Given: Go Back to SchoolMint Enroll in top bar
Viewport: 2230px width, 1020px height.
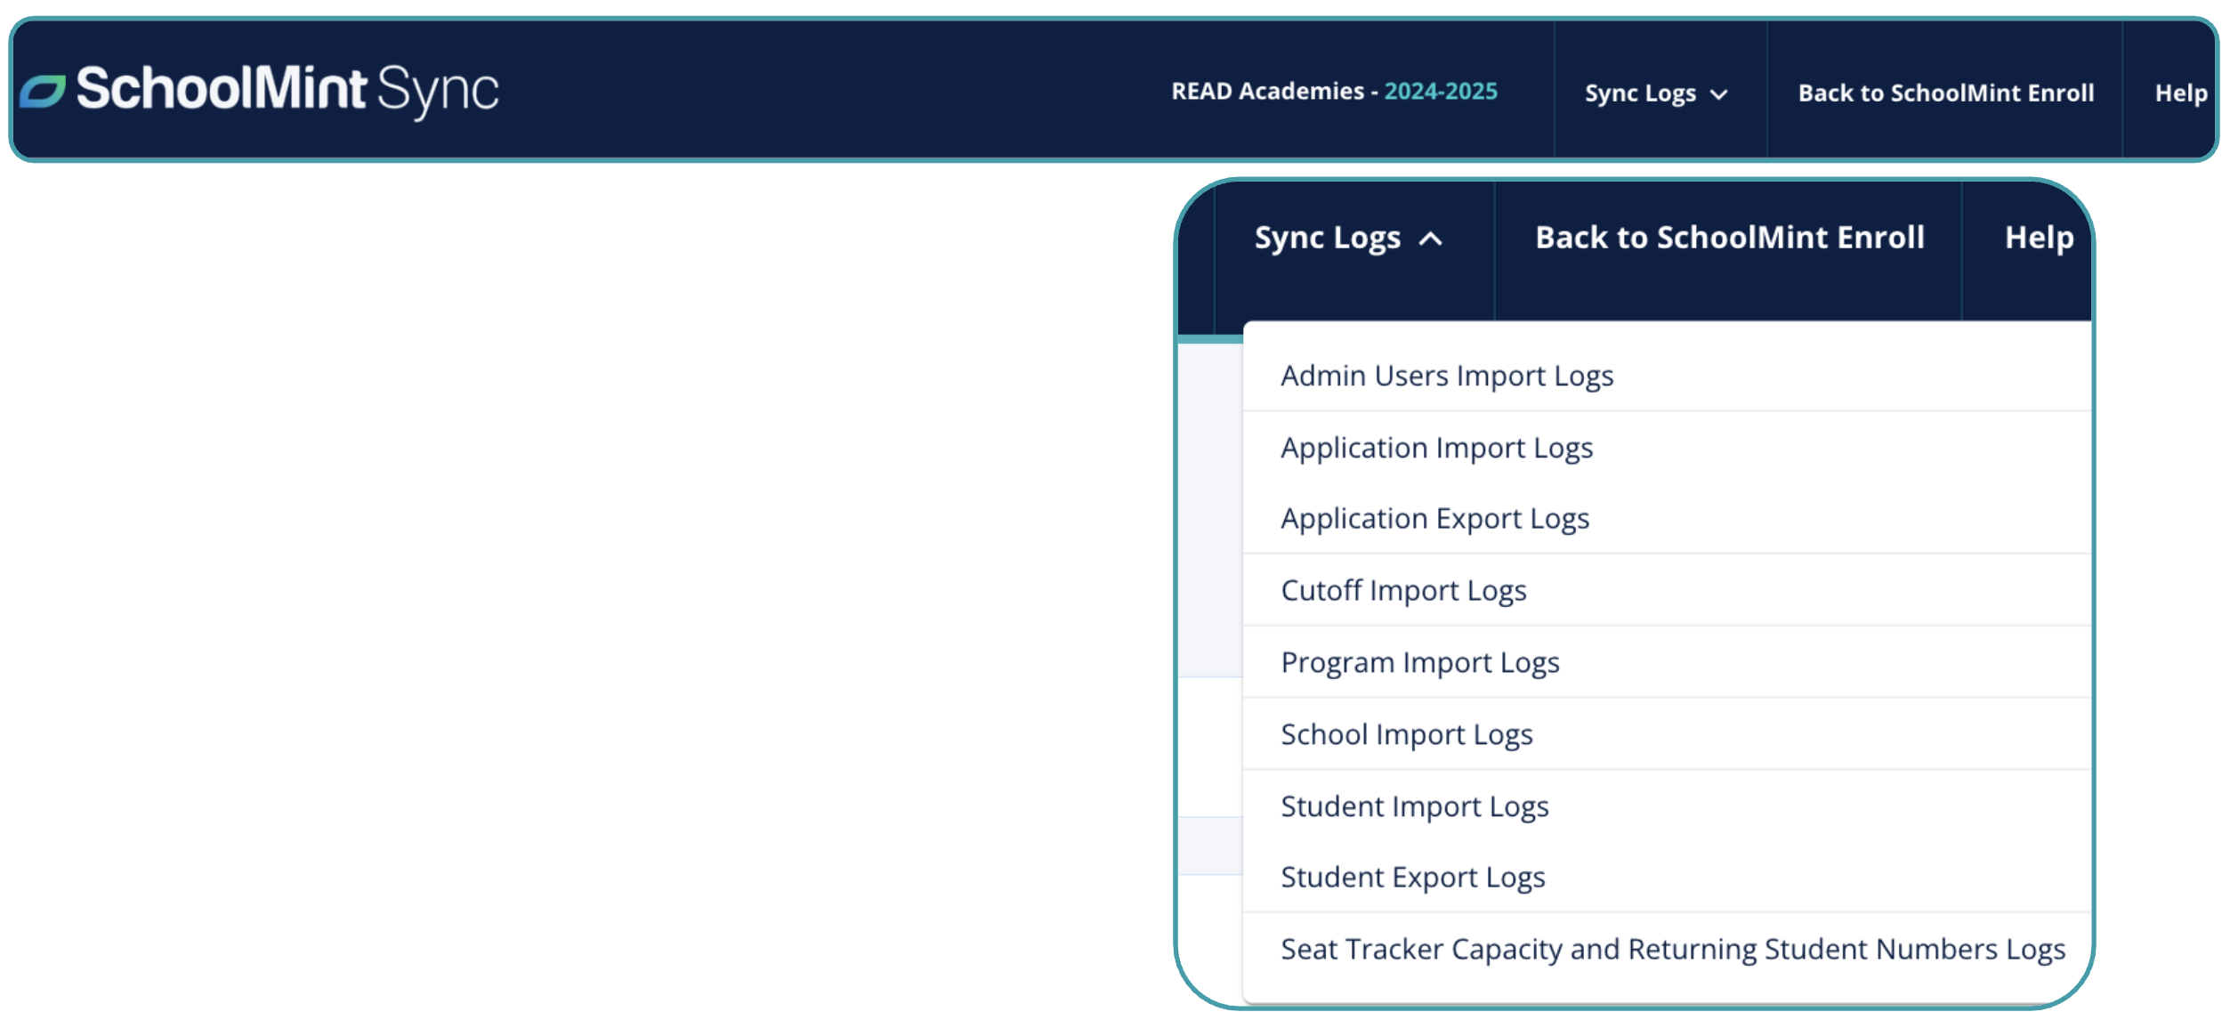Looking at the screenshot, I should (1945, 93).
